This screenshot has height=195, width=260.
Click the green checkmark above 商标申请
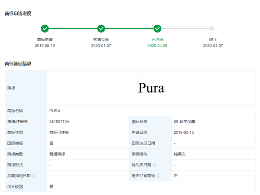point(45,29)
